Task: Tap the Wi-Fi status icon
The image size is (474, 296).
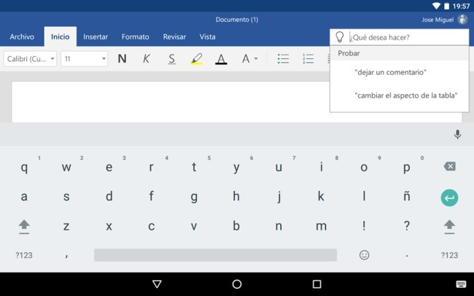Action: (x=436, y=6)
